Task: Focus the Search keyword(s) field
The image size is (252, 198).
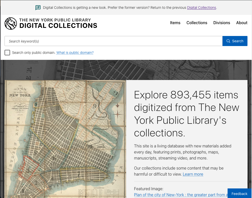Action: (x=114, y=41)
